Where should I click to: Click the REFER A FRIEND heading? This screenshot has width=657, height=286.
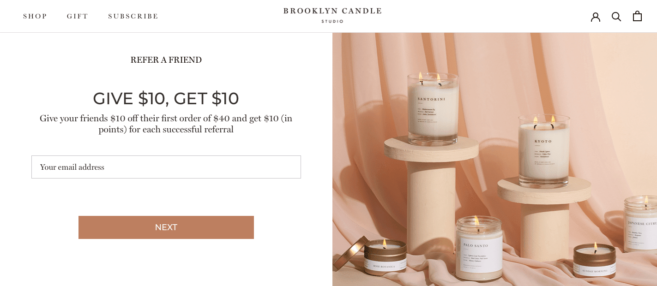coord(166,60)
